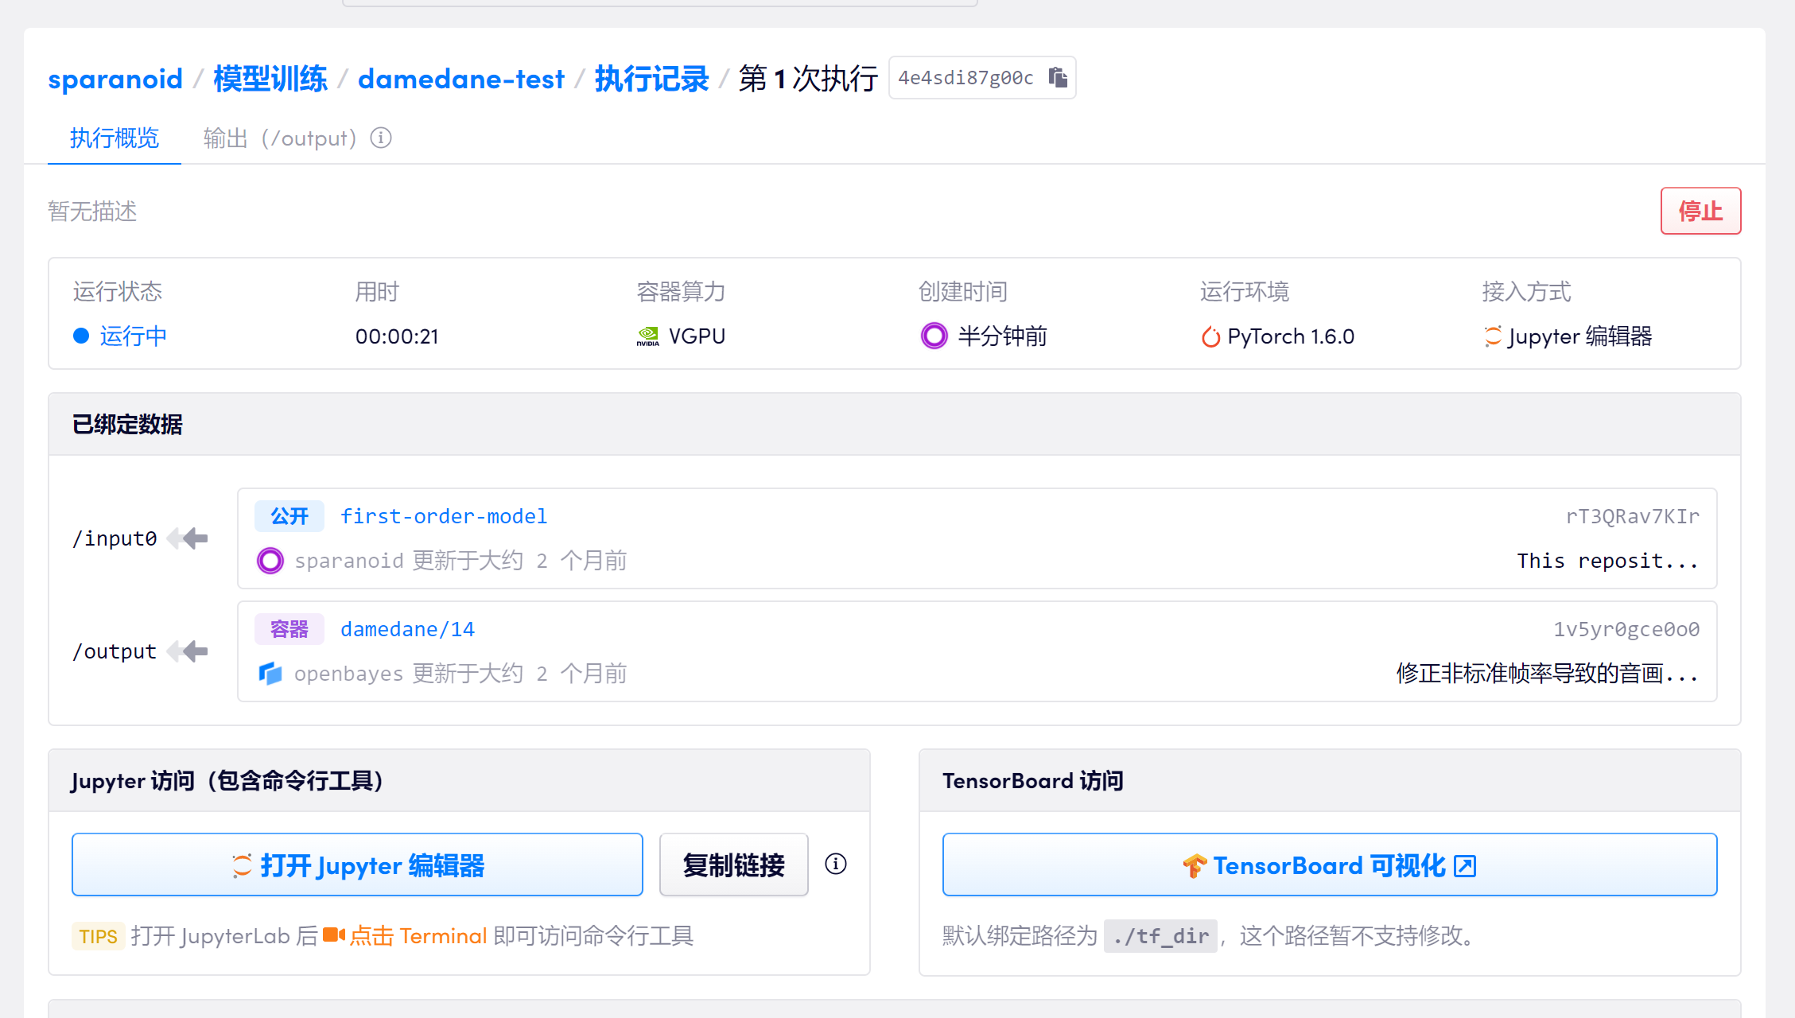This screenshot has height=1018, width=1795.
Task: Open TensorBoard 可视化 in a new window
Action: click(x=1329, y=865)
